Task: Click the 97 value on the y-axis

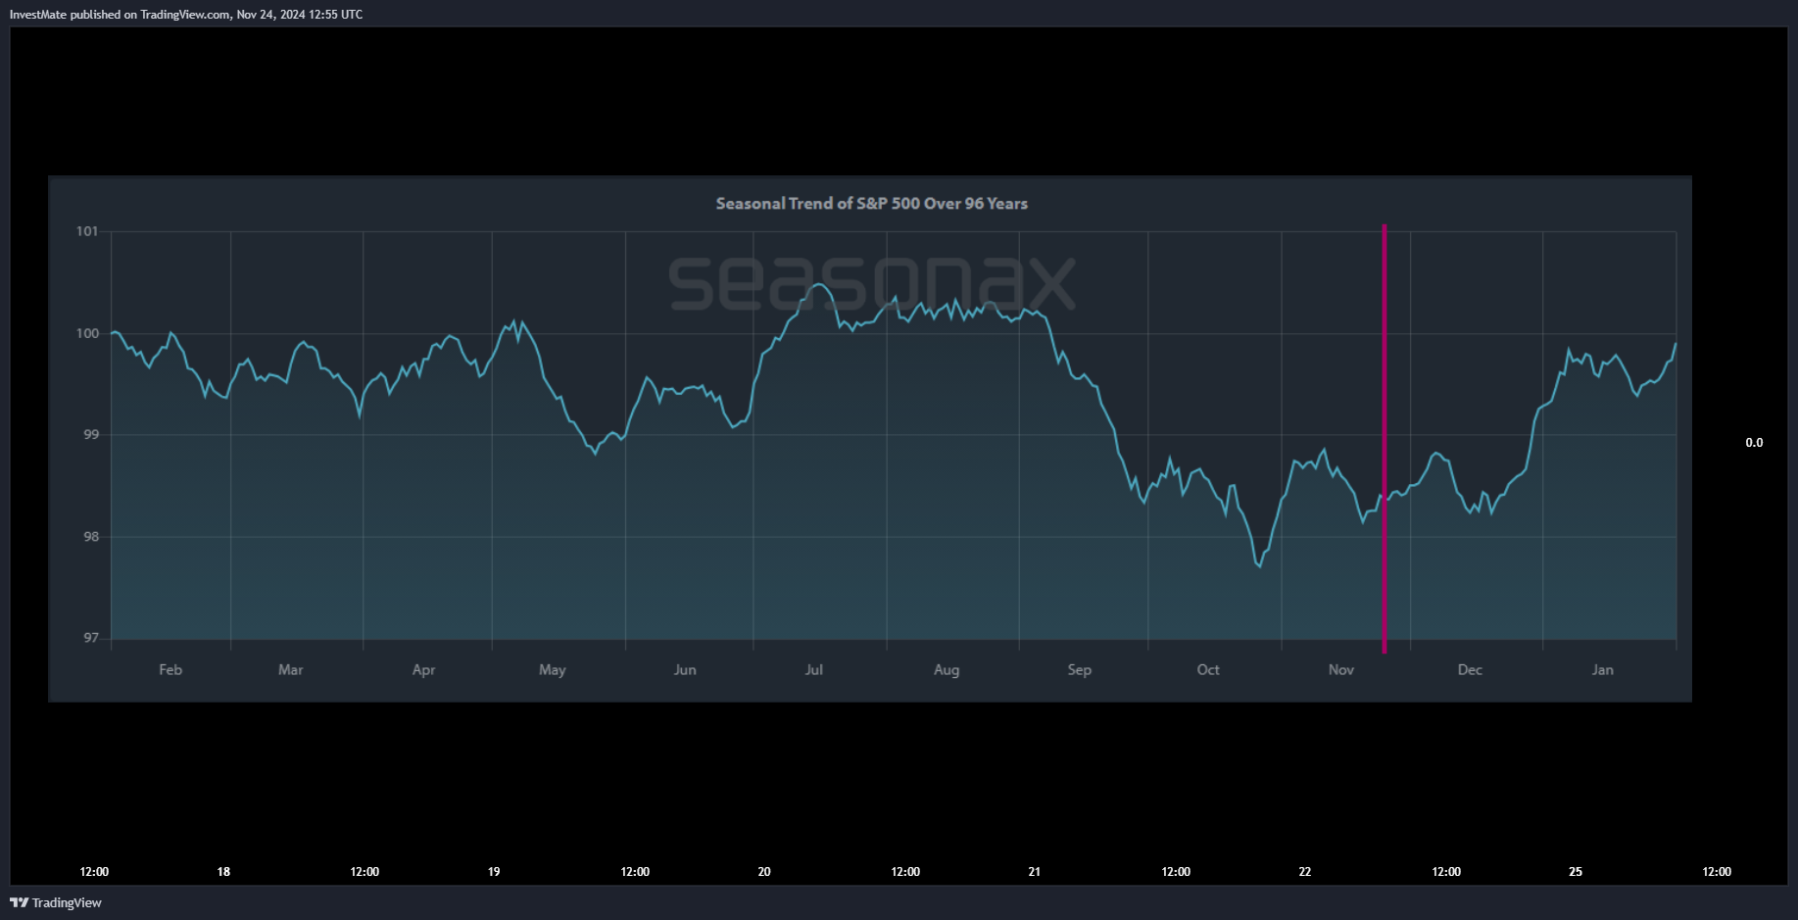Action: pos(91,638)
